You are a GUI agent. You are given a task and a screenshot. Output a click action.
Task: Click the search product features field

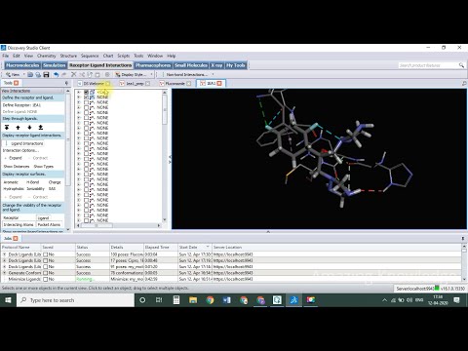pos(427,65)
